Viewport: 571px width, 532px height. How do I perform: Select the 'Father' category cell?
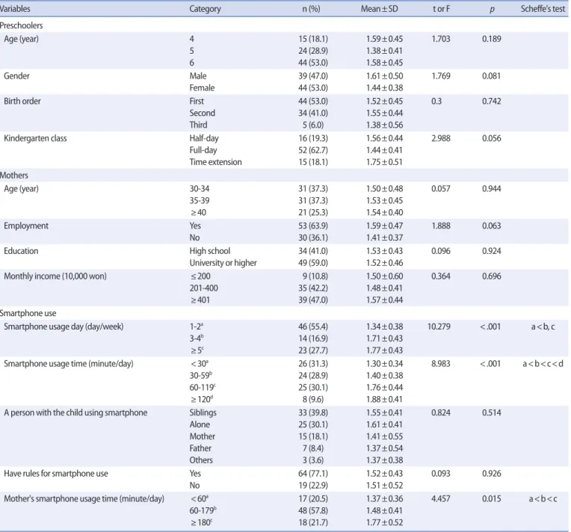point(200,448)
